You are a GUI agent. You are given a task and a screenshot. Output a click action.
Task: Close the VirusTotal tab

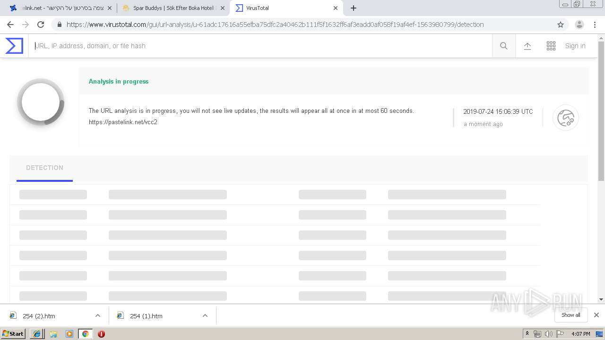(x=336, y=8)
